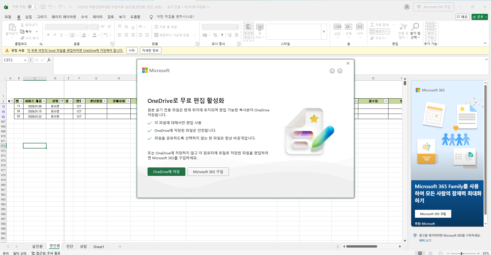
Task: Open the 페이지 레이아웃 ribbon tab
Action: (64, 17)
